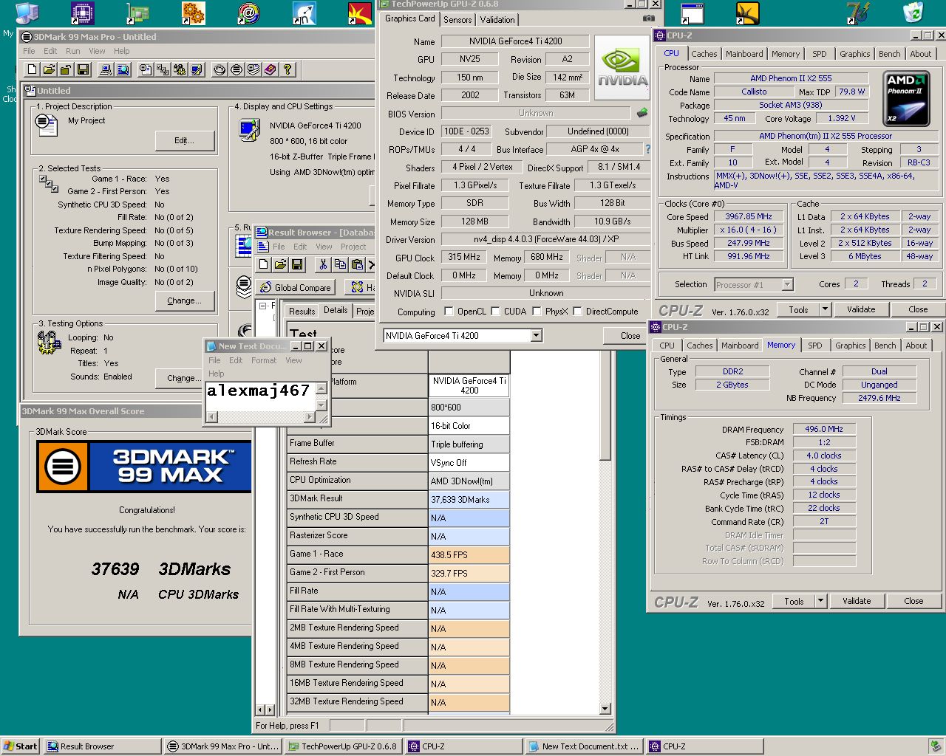Click the CPU chip desktop shortcut icon
This screenshot has width=946, height=756.
[x=82, y=13]
